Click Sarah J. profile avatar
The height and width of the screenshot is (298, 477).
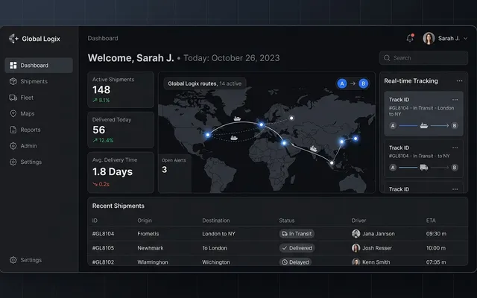(429, 38)
